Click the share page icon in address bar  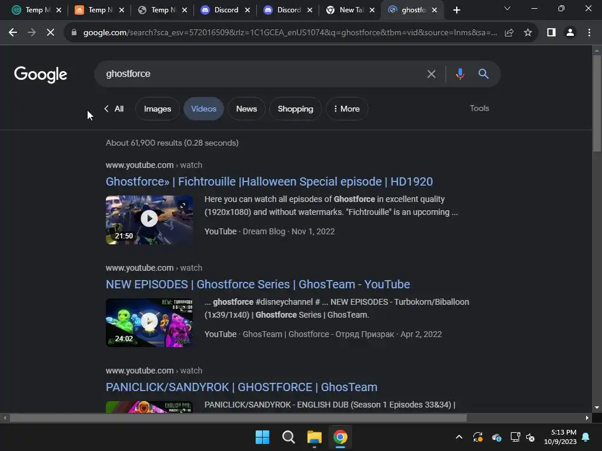click(x=509, y=33)
